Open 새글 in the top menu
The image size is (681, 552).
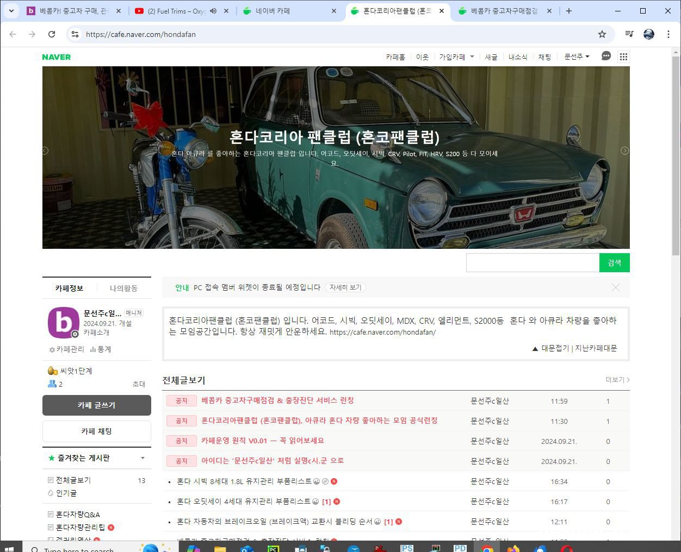[x=491, y=57]
